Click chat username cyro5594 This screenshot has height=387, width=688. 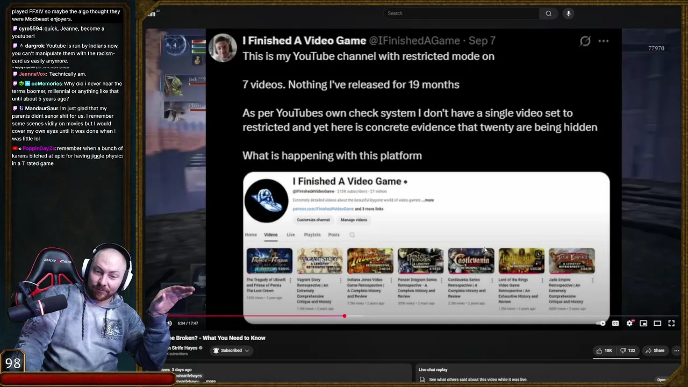click(30, 28)
